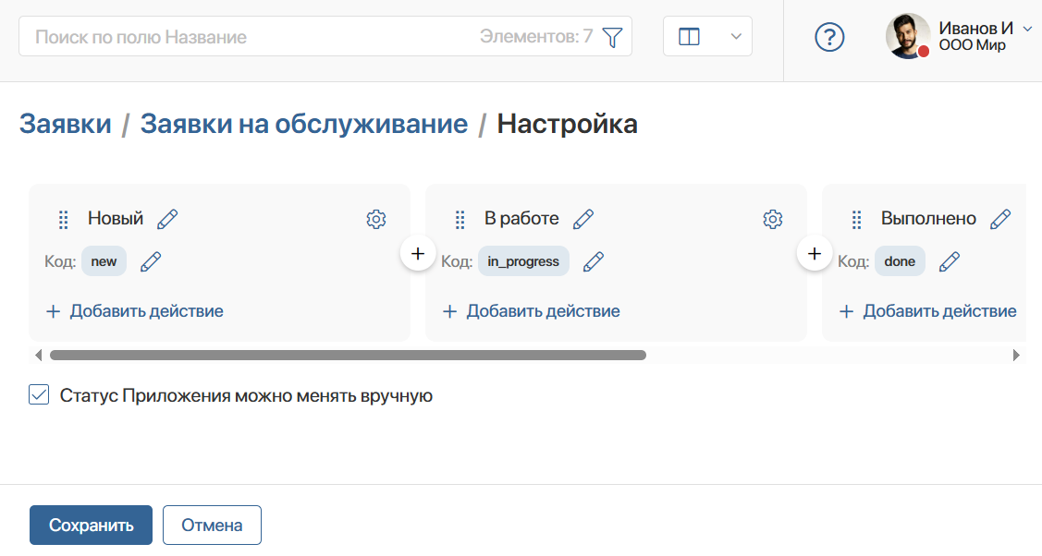Expand the user menu chevron next to Иванов И
The width and height of the screenshot is (1042, 556).
coord(1027,29)
